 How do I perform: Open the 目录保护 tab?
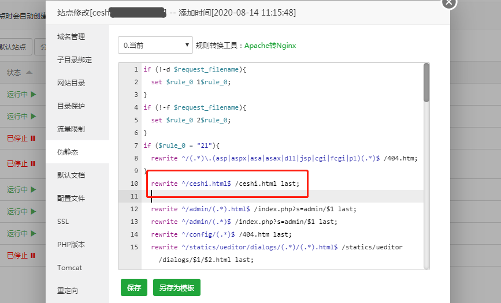(71, 106)
